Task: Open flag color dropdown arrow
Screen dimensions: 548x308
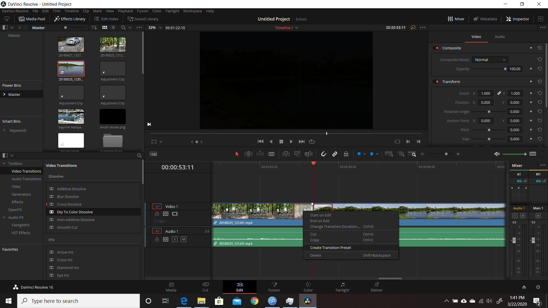Action: [364, 154]
